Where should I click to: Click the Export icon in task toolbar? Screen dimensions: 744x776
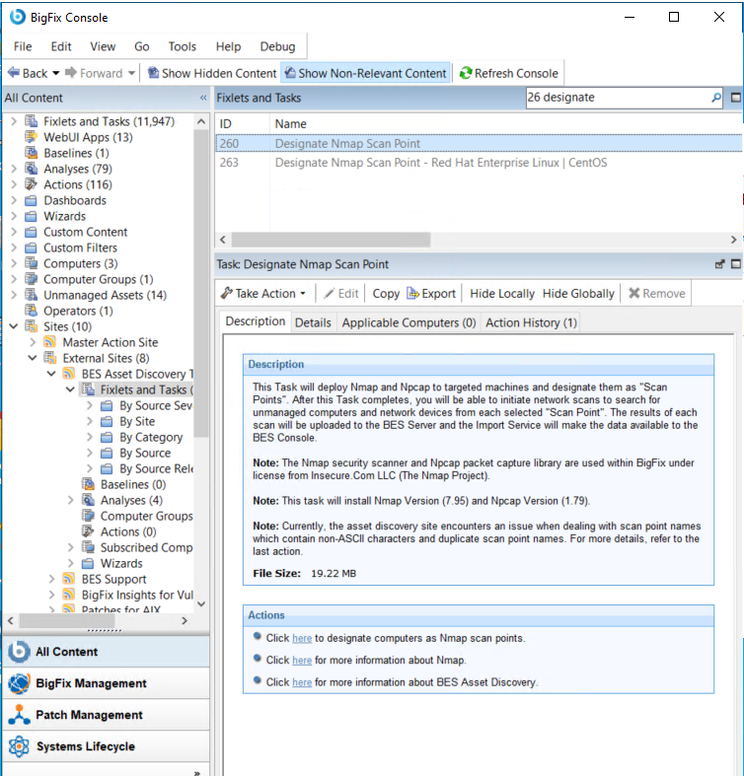[413, 294]
